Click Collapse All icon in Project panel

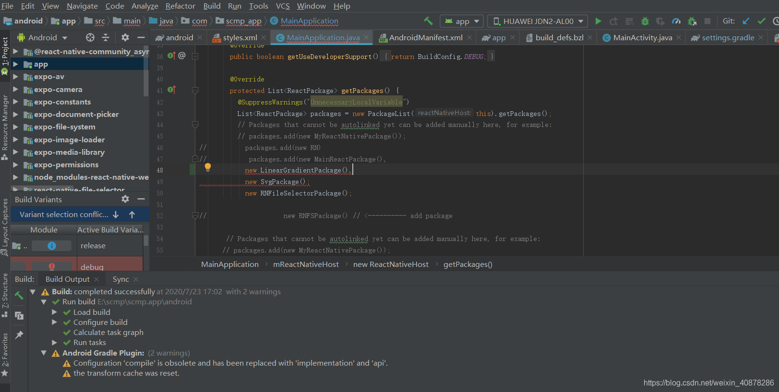106,37
